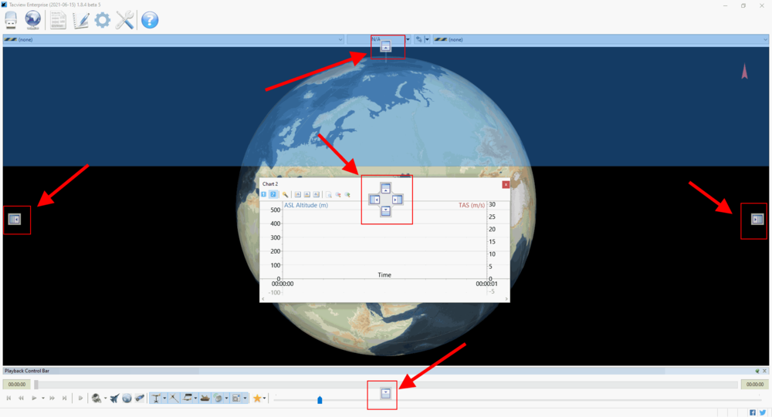The height and width of the screenshot is (417, 772).
Task: Click the jet aircraft view icon
Action: (x=115, y=398)
